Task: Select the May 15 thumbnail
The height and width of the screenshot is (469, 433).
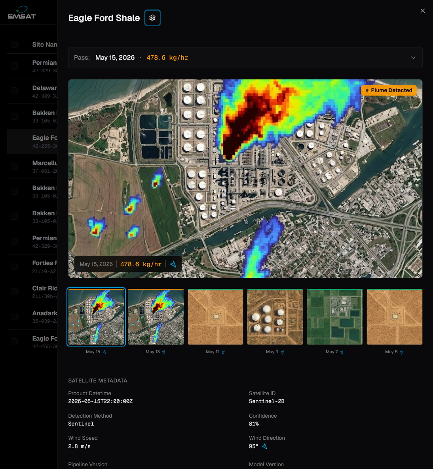Action: click(96, 317)
